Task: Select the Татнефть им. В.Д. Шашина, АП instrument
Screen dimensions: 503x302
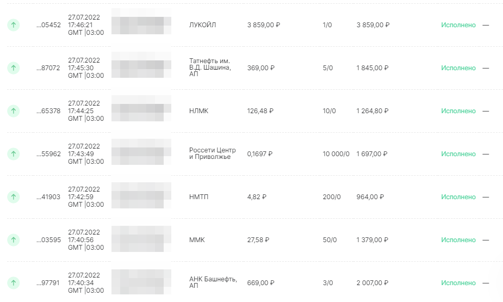Action: pos(210,67)
